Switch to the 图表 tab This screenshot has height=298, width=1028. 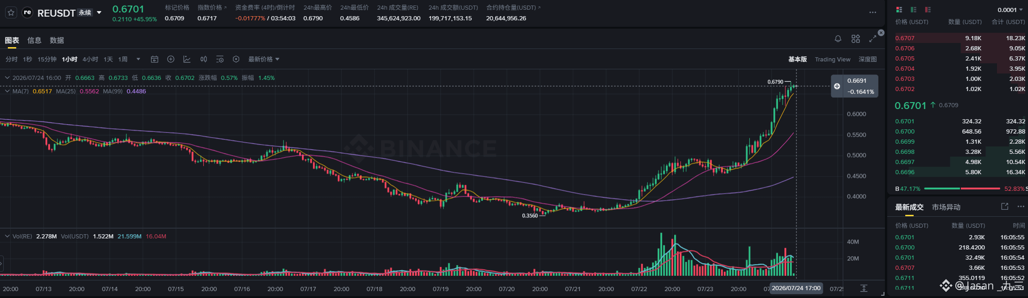[x=12, y=40]
